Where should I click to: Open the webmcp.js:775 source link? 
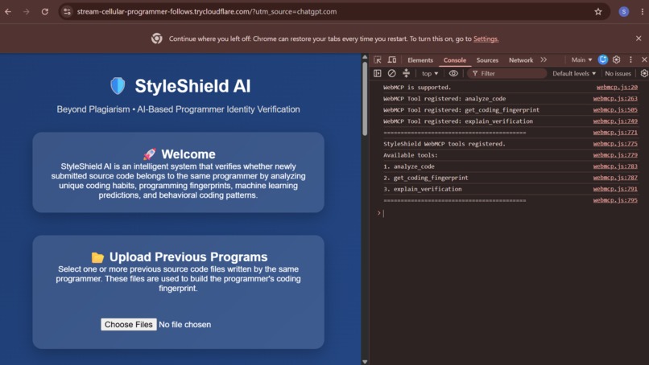pyautogui.click(x=615, y=144)
